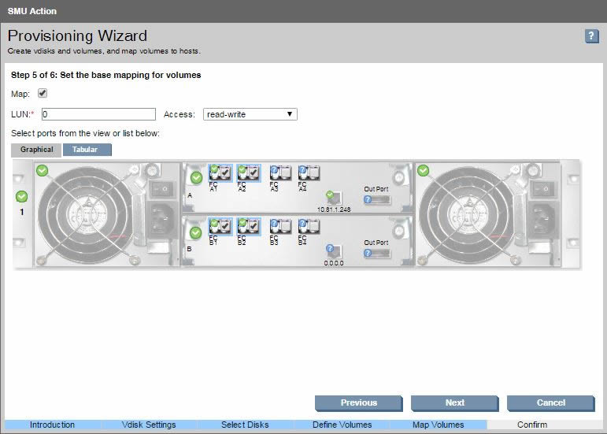Click the LUN input field
This screenshot has width=607, height=434.
(x=98, y=114)
